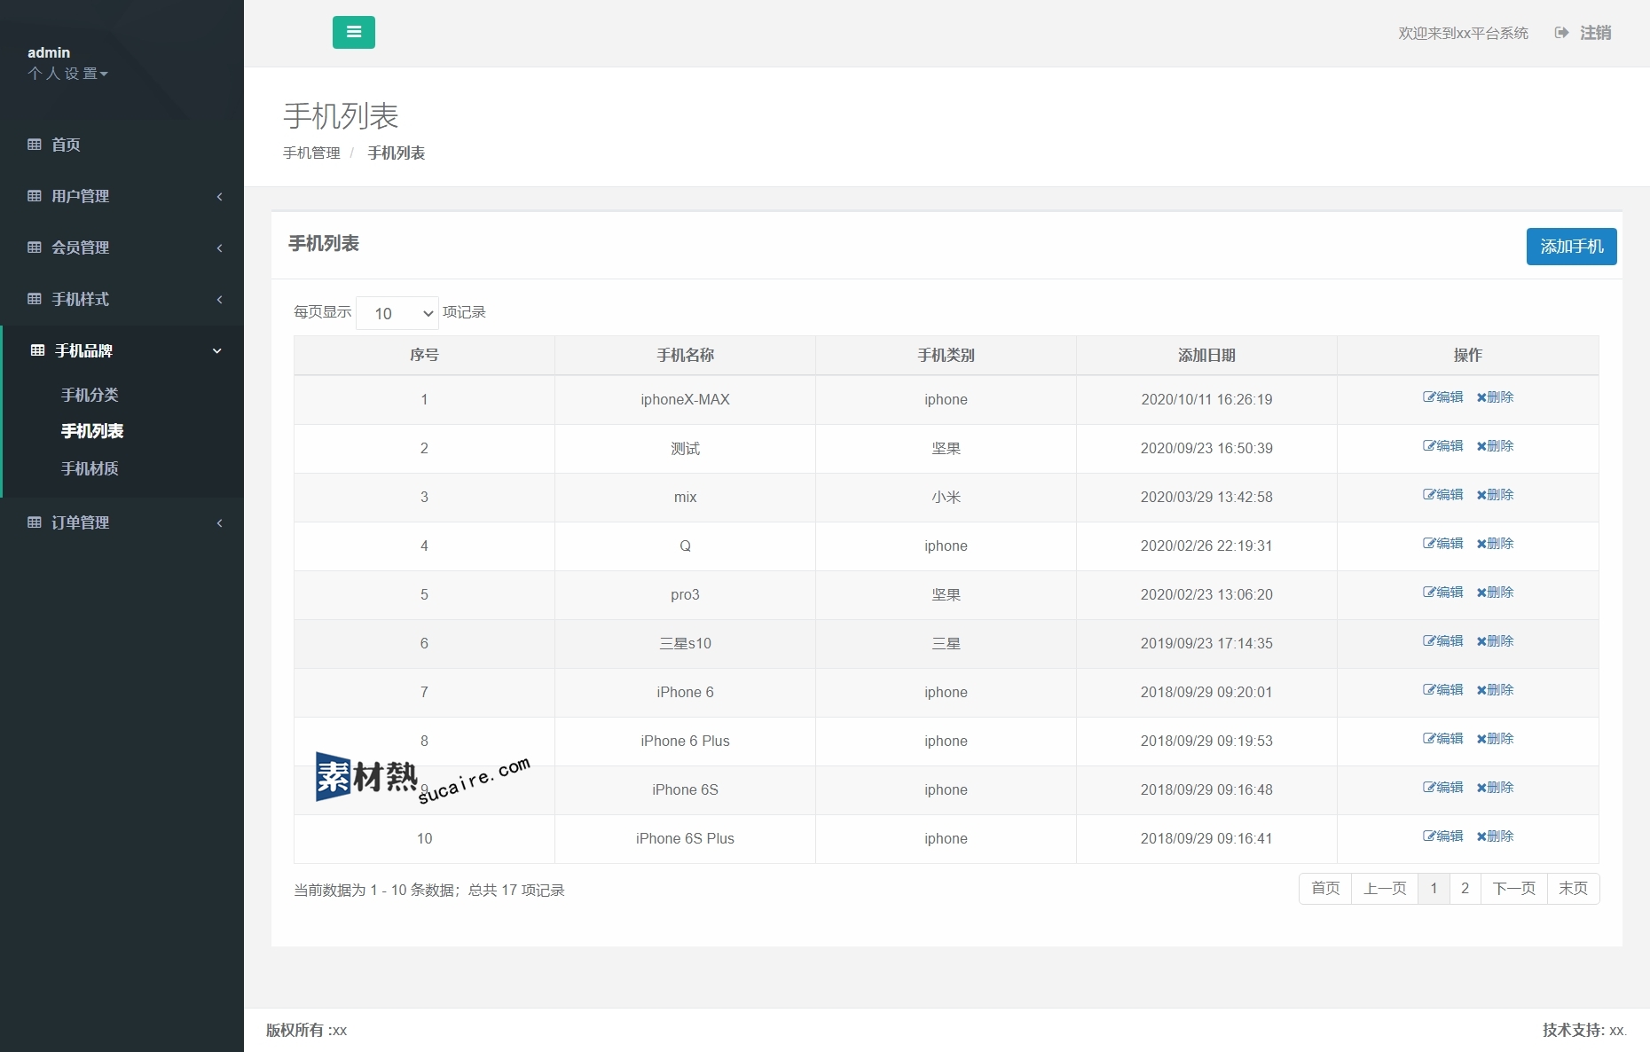1650x1052 pixels.
Task: Click the 手机管理 breadcrumb link
Action: 311,153
